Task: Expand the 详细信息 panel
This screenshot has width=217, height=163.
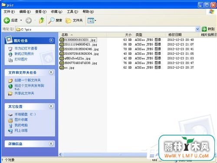Action: [51, 143]
